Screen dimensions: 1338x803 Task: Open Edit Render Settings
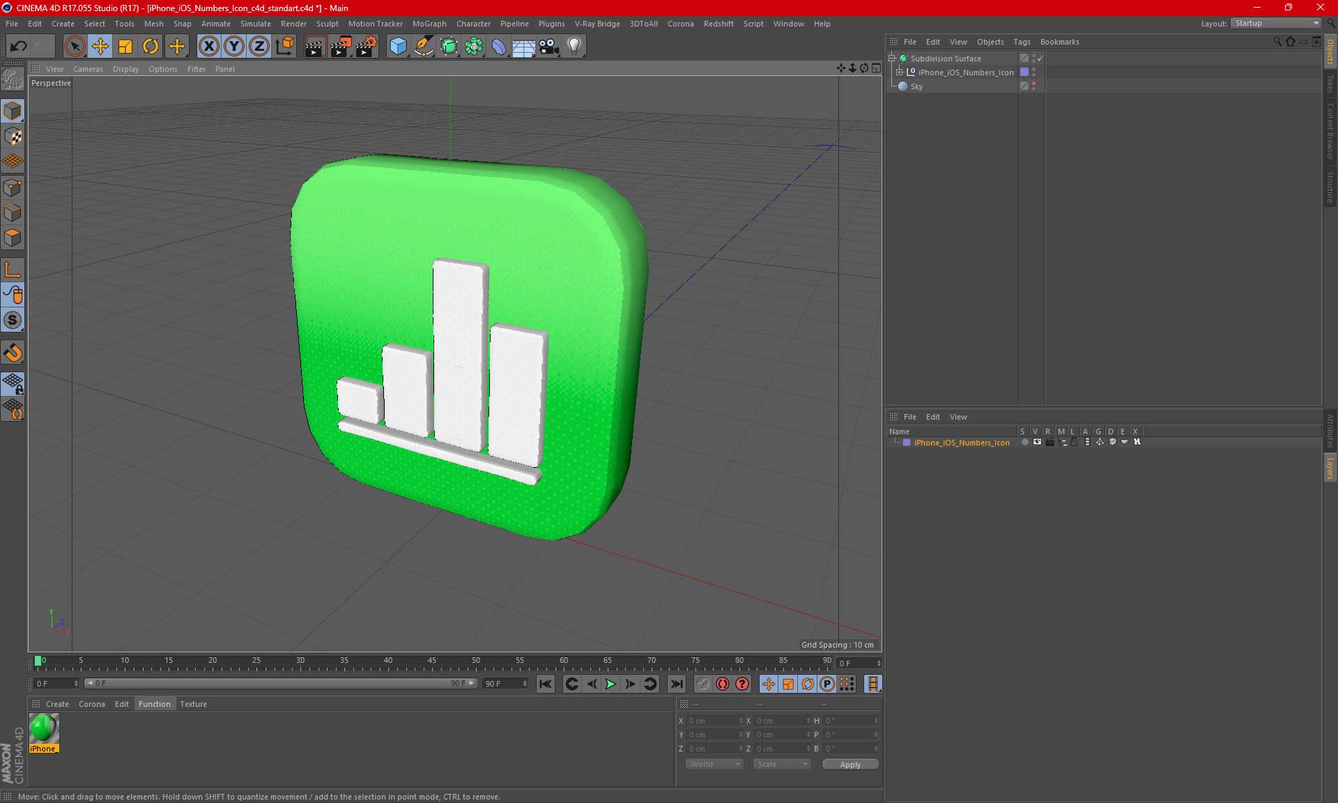(367, 46)
